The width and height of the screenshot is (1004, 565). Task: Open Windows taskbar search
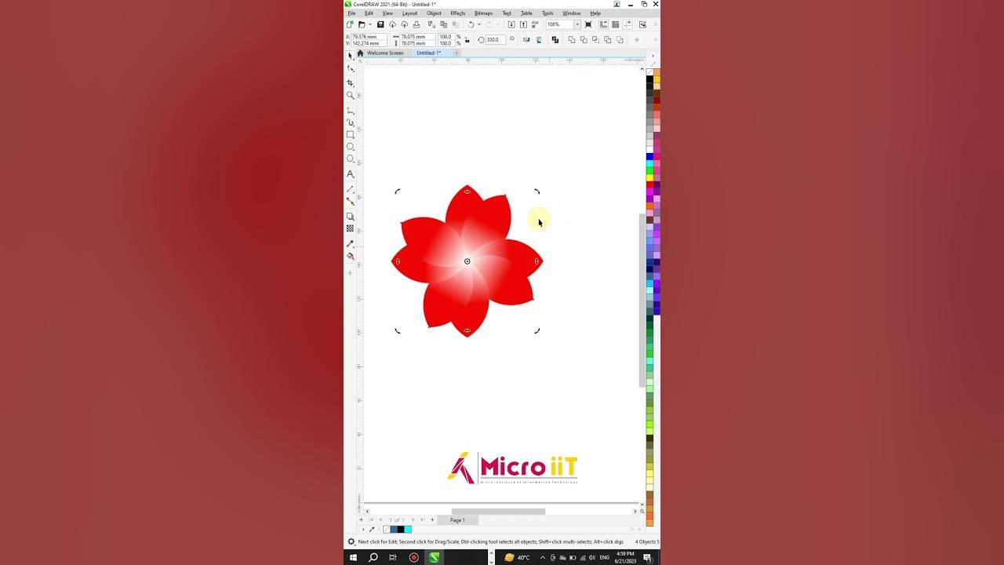coord(373,557)
